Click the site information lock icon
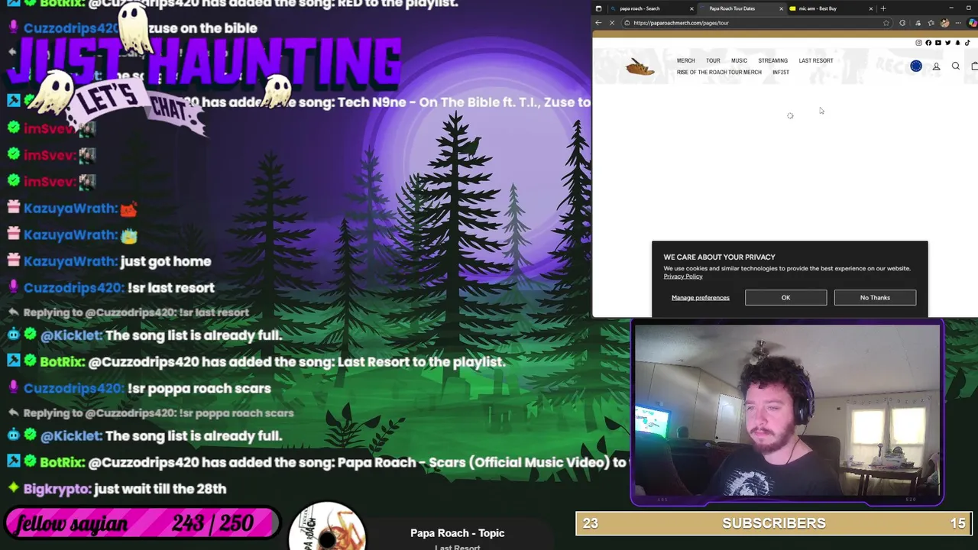This screenshot has height=550, width=978. tap(627, 23)
